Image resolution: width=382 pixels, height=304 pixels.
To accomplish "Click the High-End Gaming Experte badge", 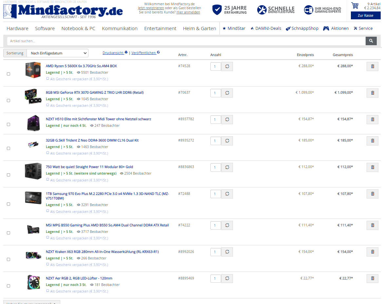I will [x=323, y=10].
